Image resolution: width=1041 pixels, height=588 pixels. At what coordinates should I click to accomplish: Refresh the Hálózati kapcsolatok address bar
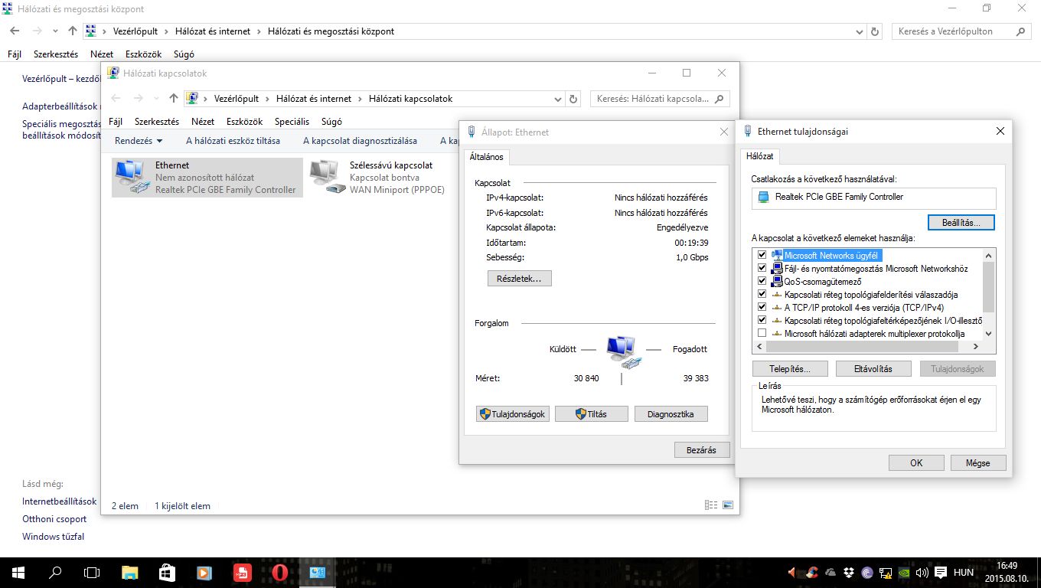pos(574,99)
